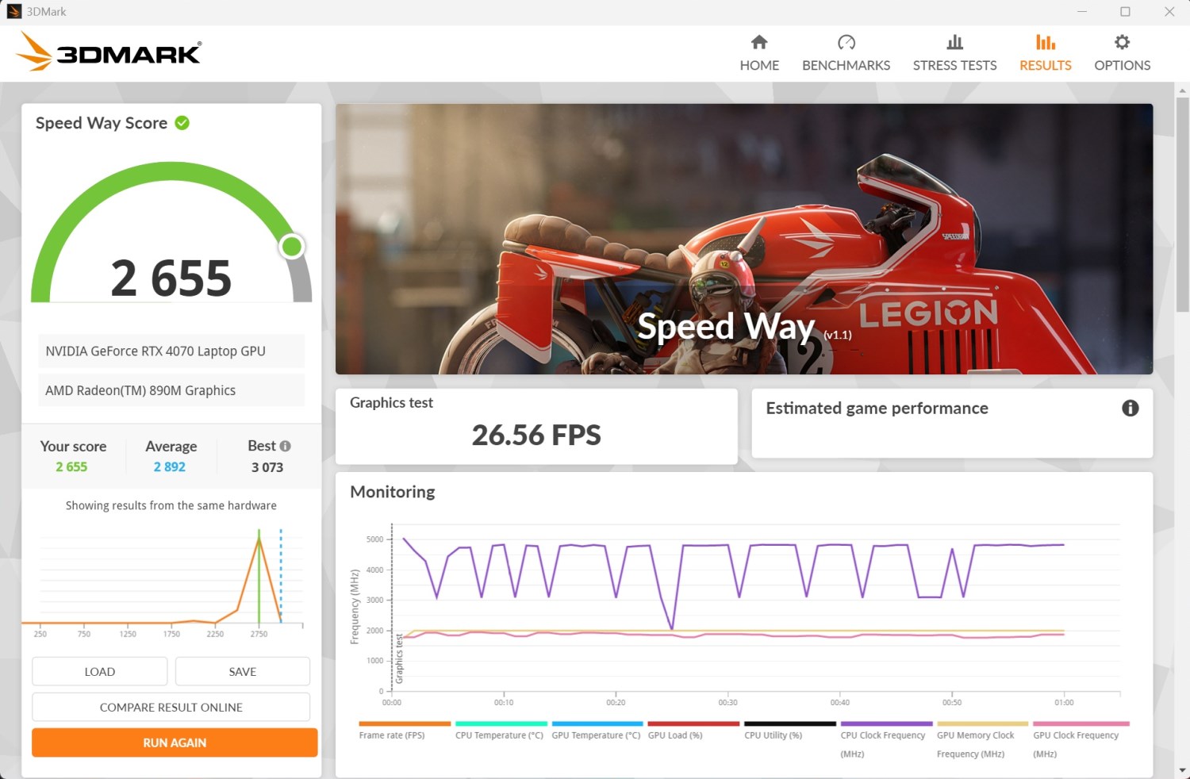Click the vertical scrollbar thumb

click(1182, 206)
